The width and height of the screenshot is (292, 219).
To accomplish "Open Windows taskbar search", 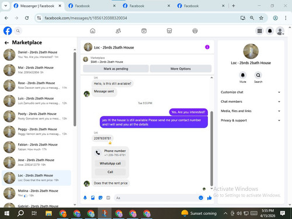I will (x=20, y=213).
